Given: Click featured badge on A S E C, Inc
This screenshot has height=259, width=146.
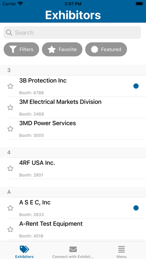Looking at the screenshot, I should [x=136, y=208].
